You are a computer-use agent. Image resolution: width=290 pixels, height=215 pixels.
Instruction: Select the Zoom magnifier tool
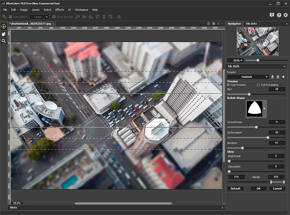pyautogui.click(x=4, y=41)
